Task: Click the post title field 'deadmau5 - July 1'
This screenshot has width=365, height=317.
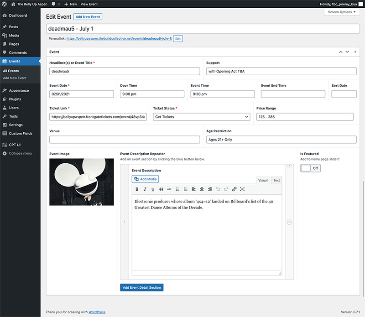Action: point(203,29)
